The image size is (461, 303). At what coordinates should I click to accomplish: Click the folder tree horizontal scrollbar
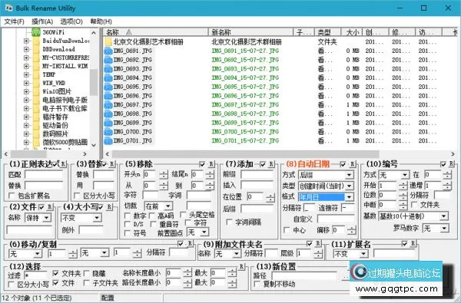28,154
